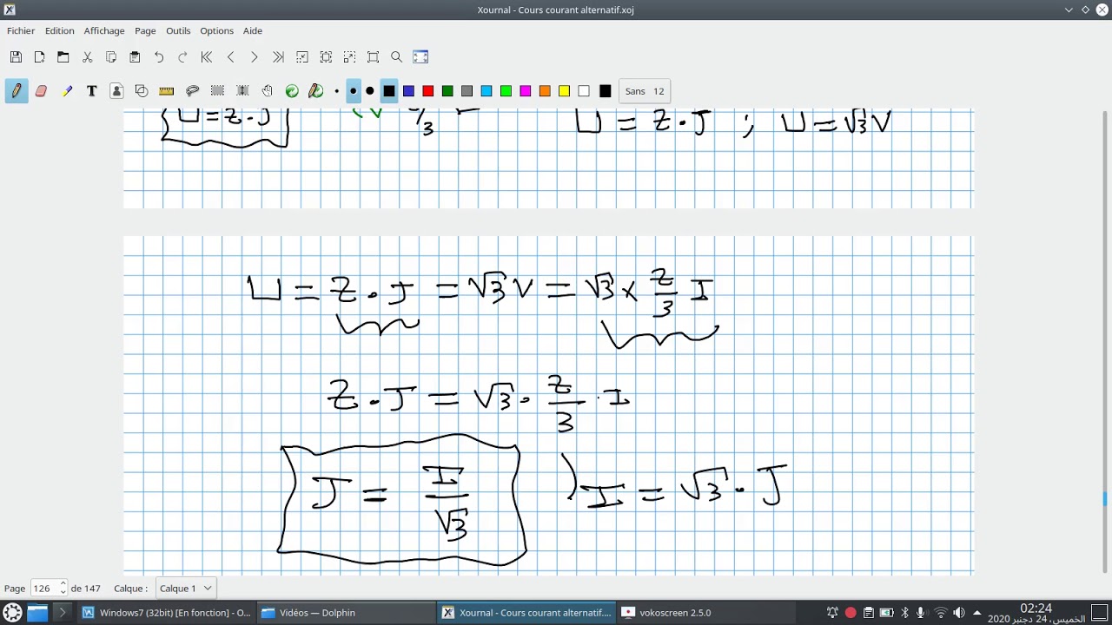
Task: Select the Text tool
Action: tap(92, 91)
